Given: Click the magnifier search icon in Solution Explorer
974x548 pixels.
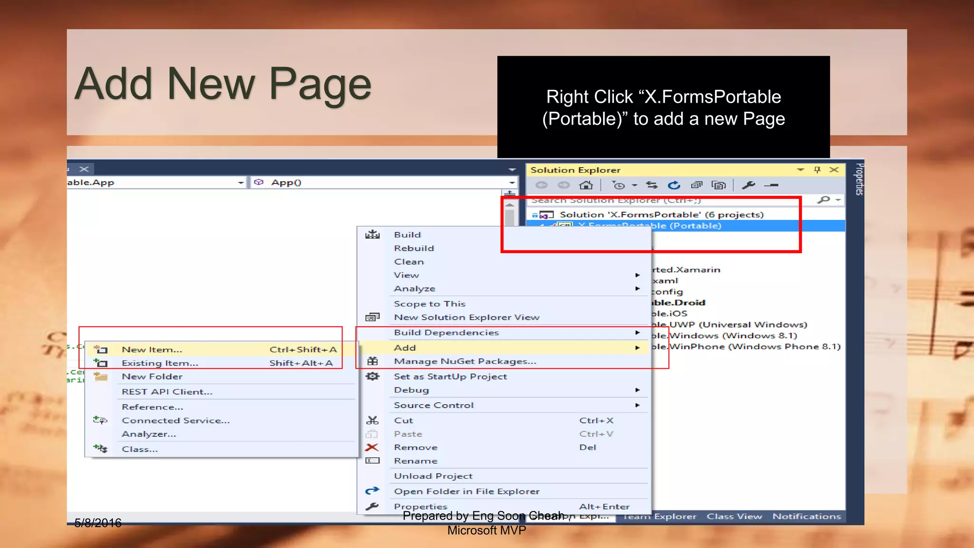Looking at the screenshot, I should click(824, 200).
